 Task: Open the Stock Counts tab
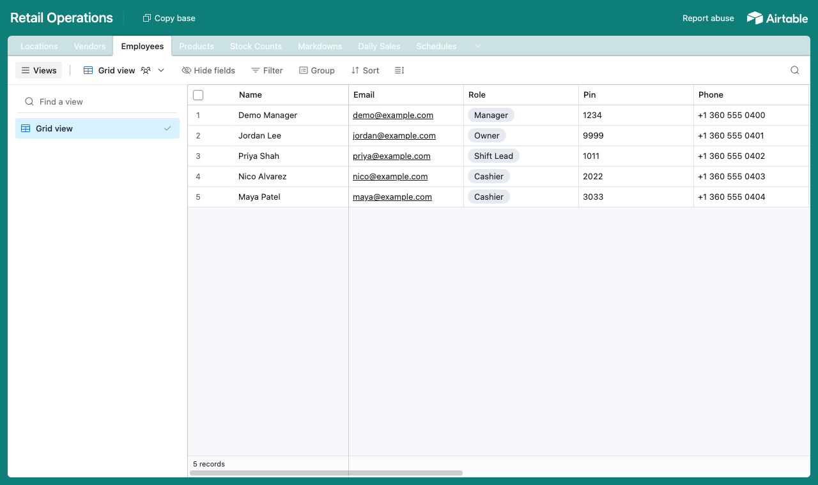click(256, 46)
